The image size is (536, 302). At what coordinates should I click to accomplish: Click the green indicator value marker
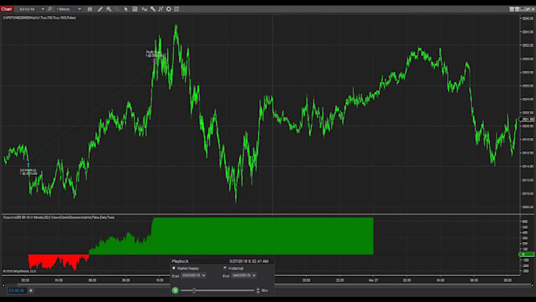point(527,255)
